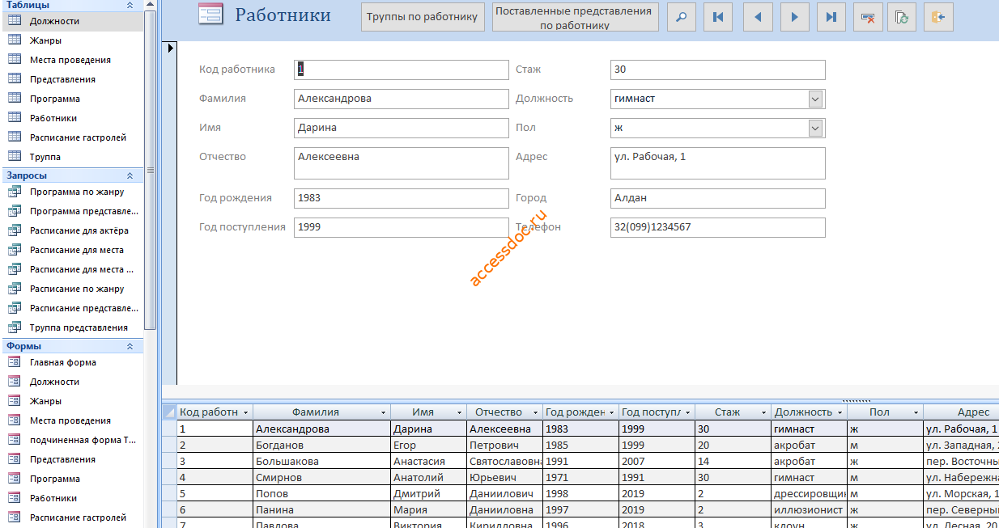Image resolution: width=999 pixels, height=528 pixels.
Task: Collapse the Таблицы navigation group
Action: (130, 5)
